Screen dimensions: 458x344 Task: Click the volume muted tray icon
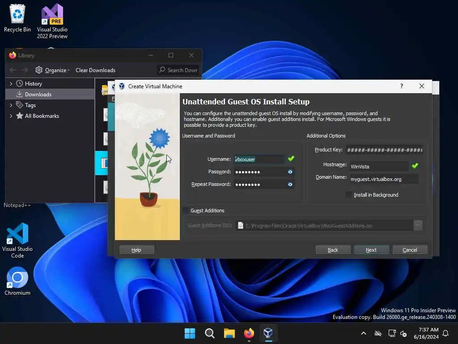coord(404,333)
